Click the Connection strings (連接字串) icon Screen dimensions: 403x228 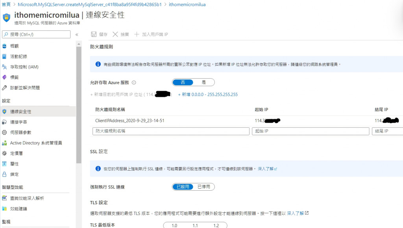pyautogui.click(x=4, y=122)
